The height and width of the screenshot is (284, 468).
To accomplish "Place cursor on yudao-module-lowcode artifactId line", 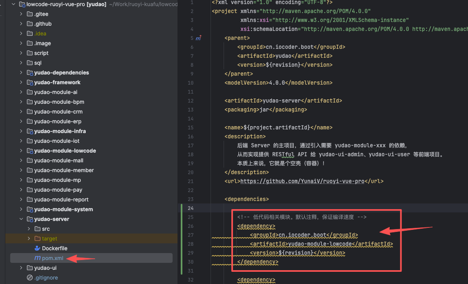I will [320, 244].
